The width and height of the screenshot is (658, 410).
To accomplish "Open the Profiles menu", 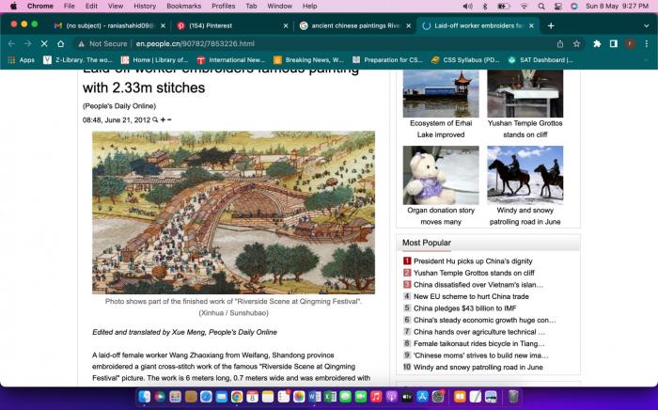I will [224, 6].
